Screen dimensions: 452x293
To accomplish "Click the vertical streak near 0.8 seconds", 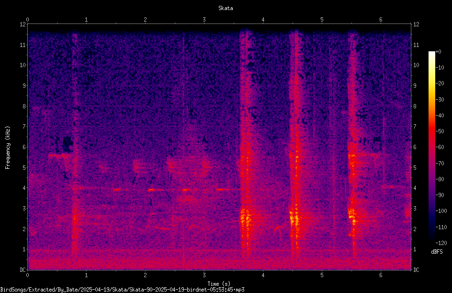I will [75, 144].
